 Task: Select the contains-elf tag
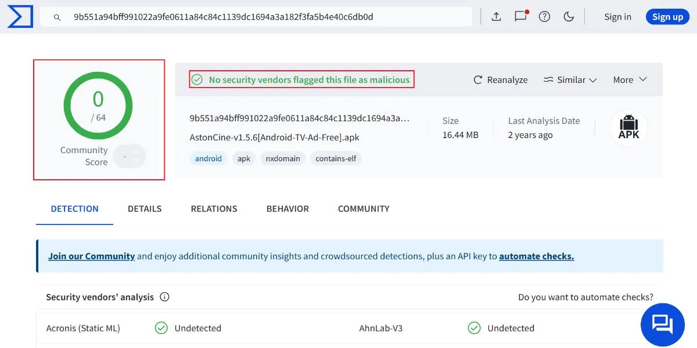336,158
